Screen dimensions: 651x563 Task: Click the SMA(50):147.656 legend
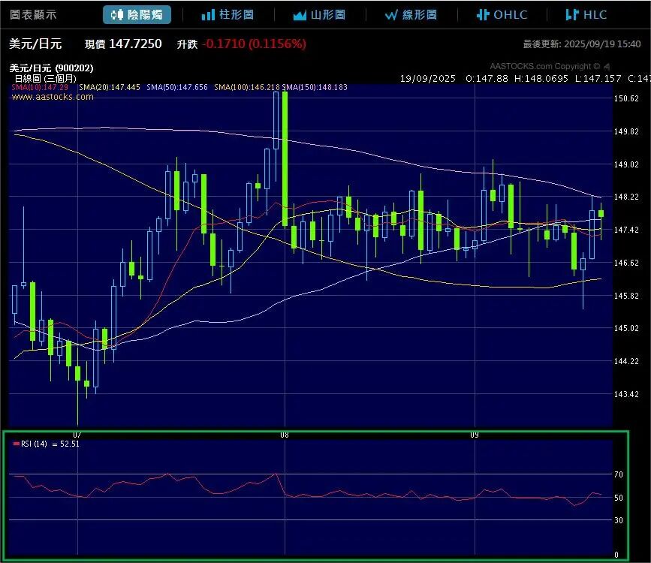[x=177, y=87]
